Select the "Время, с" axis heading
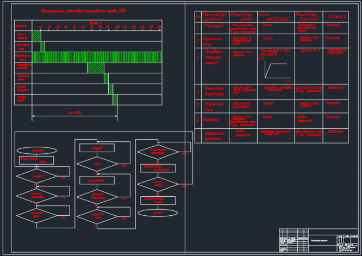 pyautogui.click(x=96, y=23)
